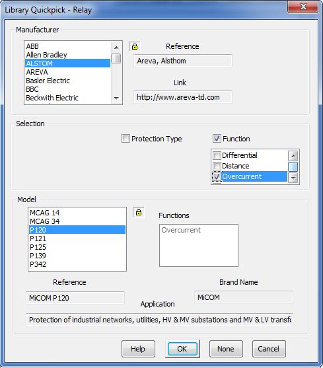323x368 pixels.
Task: Click the Help button
Action: pyautogui.click(x=138, y=349)
